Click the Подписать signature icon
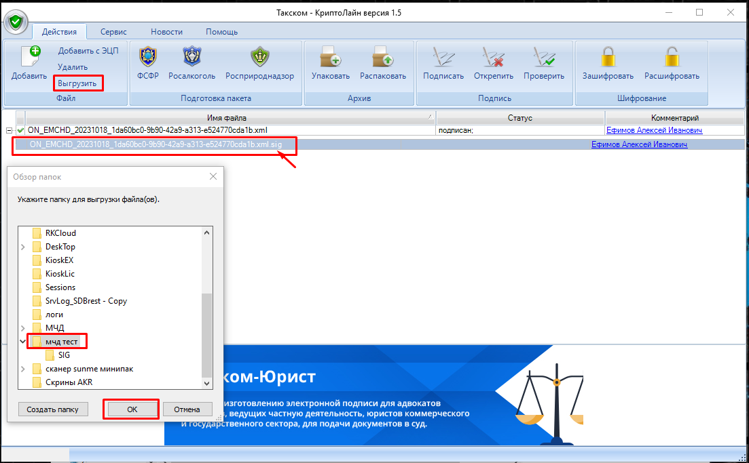 coord(443,57)
